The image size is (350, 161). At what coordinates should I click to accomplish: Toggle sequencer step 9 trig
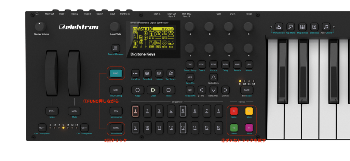135,128
